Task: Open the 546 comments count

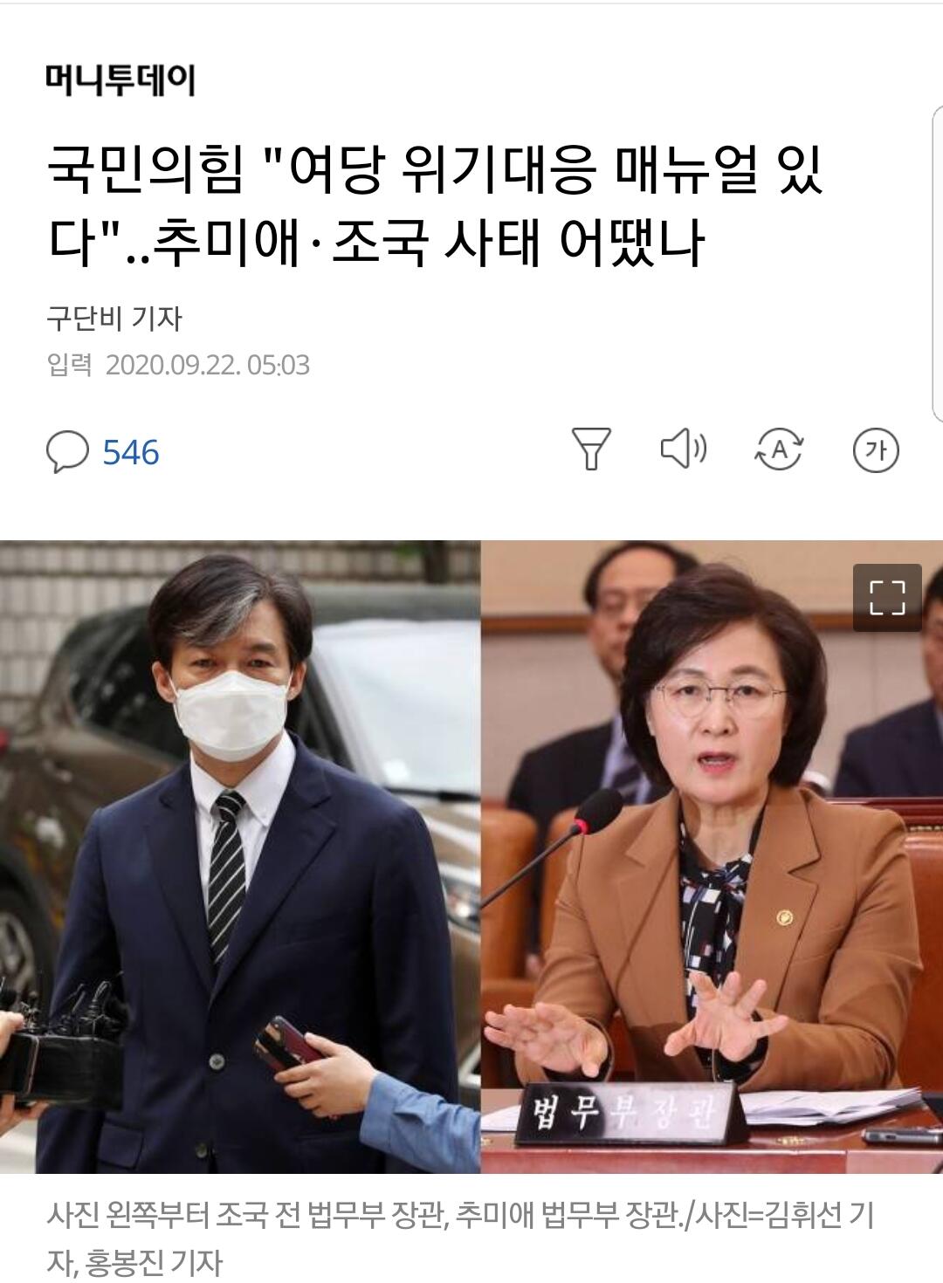Action: (x=131, y=453)
